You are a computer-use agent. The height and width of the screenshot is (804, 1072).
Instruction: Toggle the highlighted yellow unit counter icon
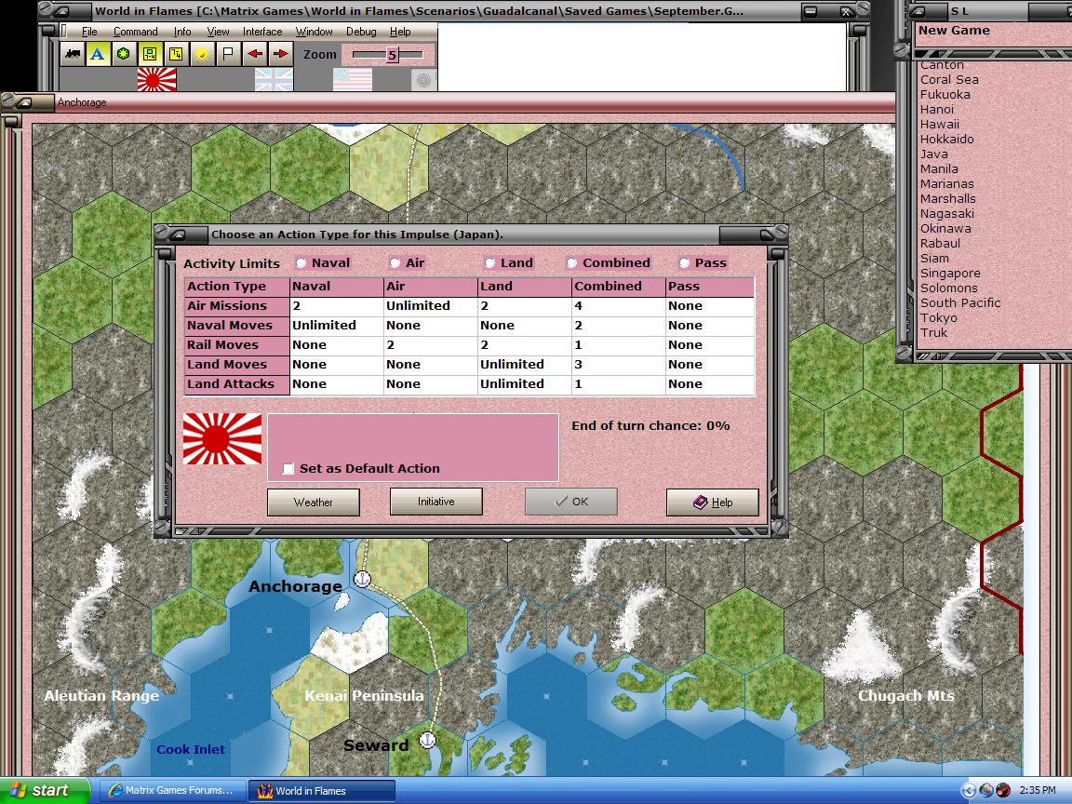(150, 54)
